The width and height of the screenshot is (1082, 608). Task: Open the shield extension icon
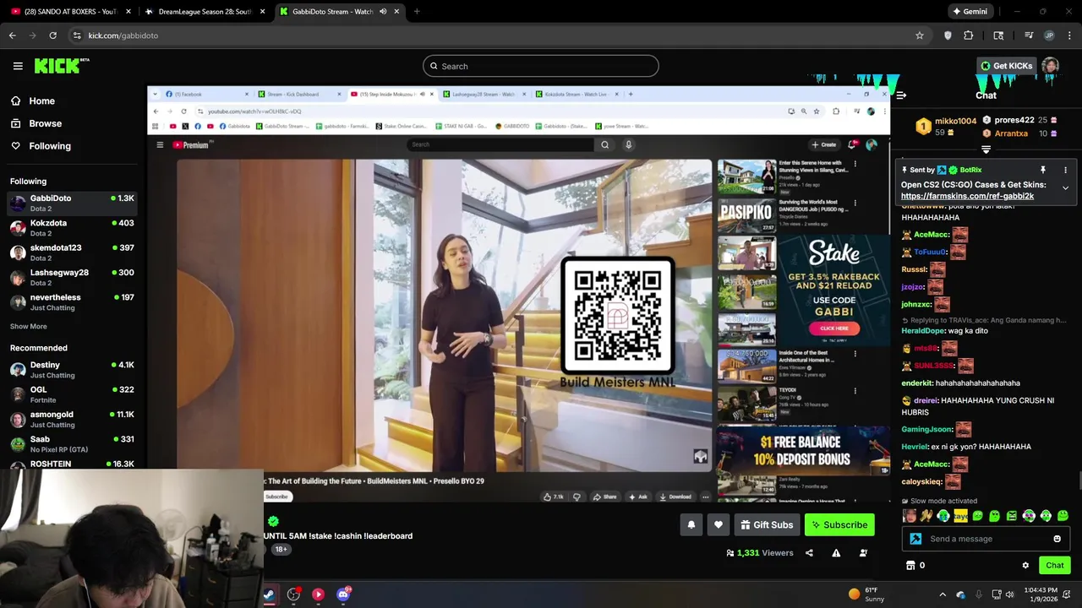[948, 35]
